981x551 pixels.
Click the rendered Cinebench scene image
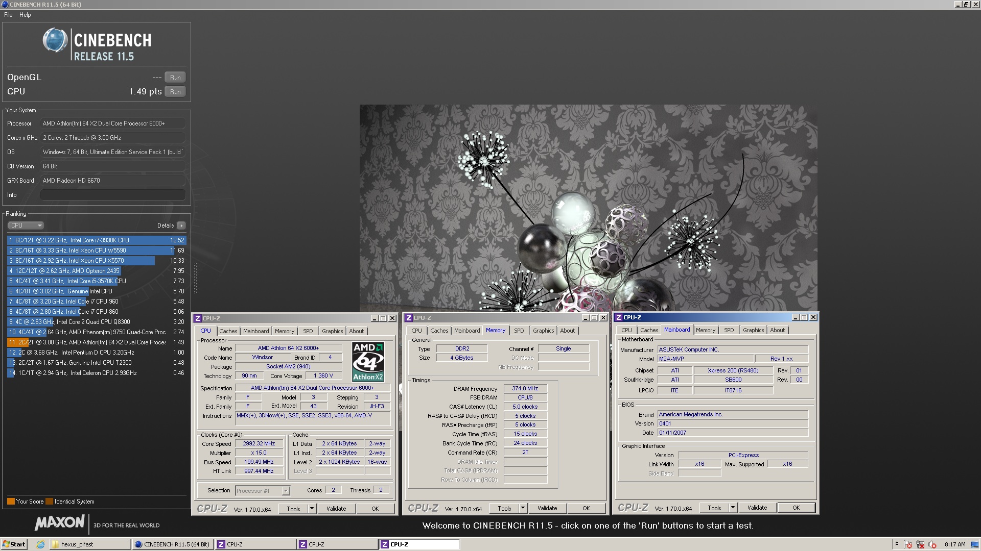coord(588,208)
